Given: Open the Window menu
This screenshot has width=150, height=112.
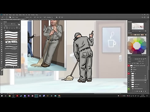Looking at the screenshot, I should (x=33, y=15).
